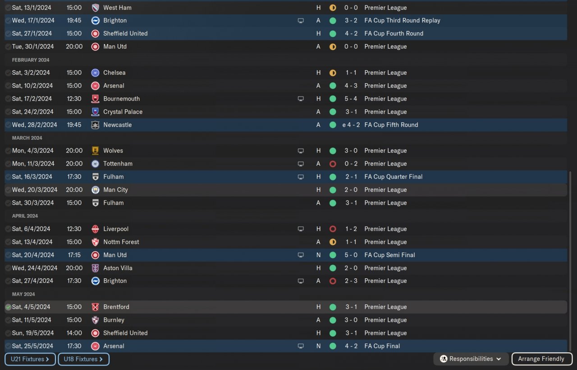Screen dimensions: 577x370
Task: Click the vertical scrollbar of the fixtures list
Action: (571, 261)
